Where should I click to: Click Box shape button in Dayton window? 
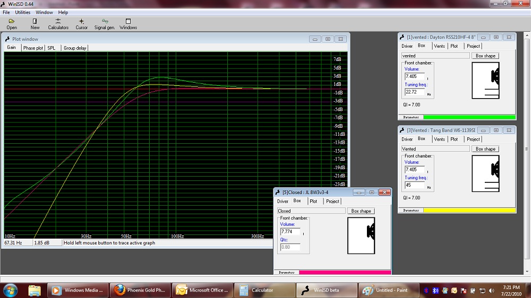(485, 56)
